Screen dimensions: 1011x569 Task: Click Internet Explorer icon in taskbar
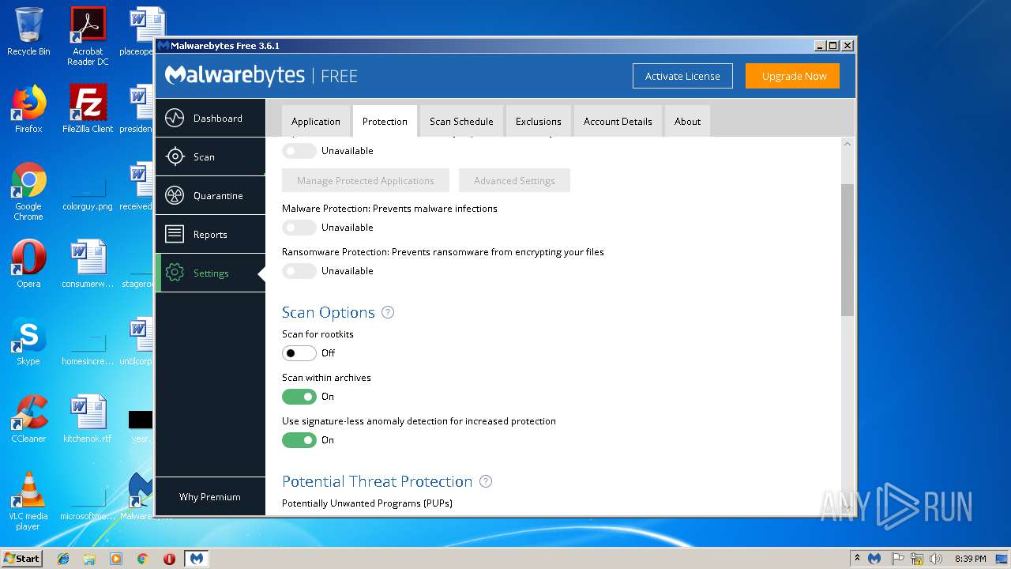pos(63,559)
